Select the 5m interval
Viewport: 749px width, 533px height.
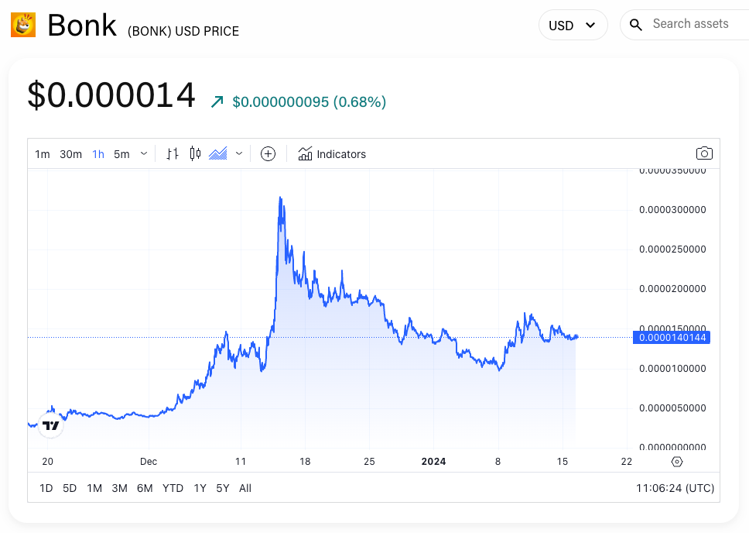(x=121, y=154)
